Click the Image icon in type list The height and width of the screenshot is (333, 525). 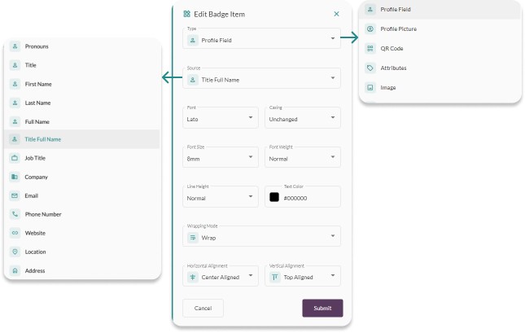click(x=370, y=87)
